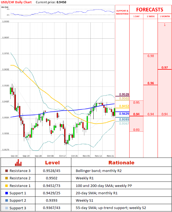Click the Support 2 row label
This screenshot has width=172, height=212.
click(x=18, y=201)
